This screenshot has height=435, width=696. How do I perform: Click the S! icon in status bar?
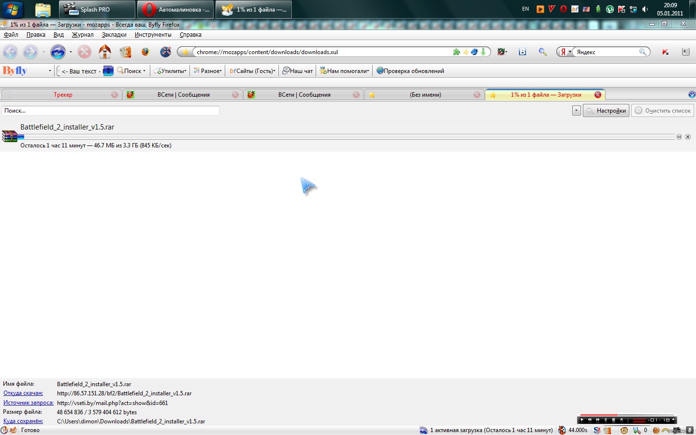[x=597, y=430]
